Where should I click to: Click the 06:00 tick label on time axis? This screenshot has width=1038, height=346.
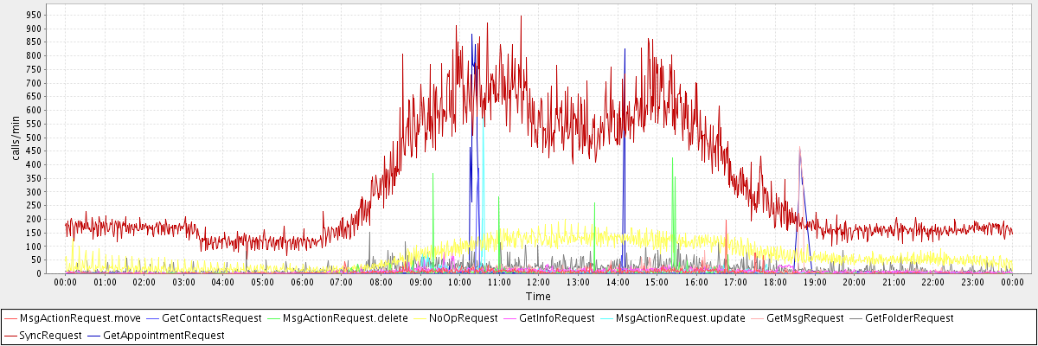[x=302, y=282]
